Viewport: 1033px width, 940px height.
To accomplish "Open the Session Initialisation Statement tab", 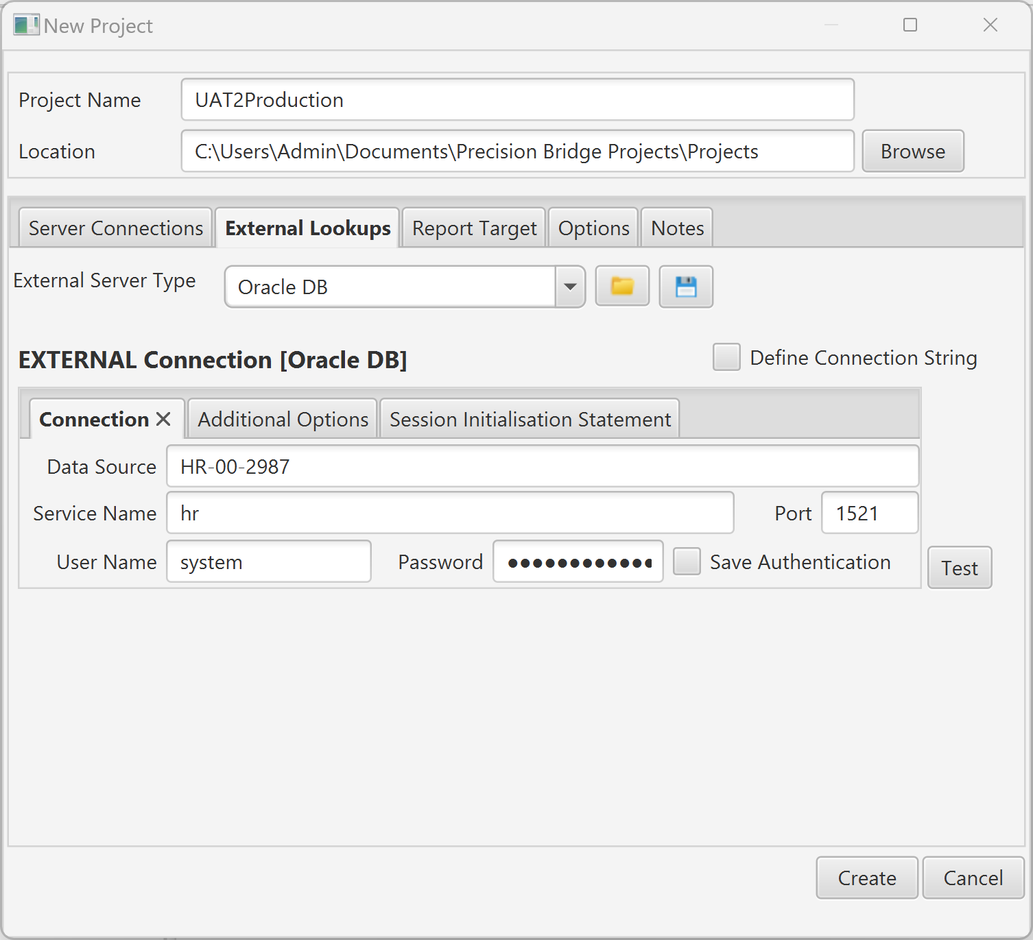I will pyautogui.click(x=530, y=418).
